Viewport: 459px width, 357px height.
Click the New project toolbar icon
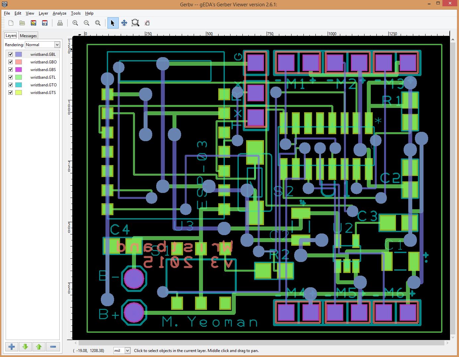[11, 23]
